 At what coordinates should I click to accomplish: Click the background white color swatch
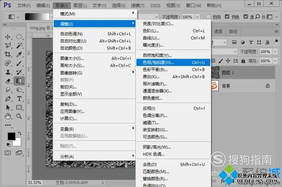[x=18, y=143]
